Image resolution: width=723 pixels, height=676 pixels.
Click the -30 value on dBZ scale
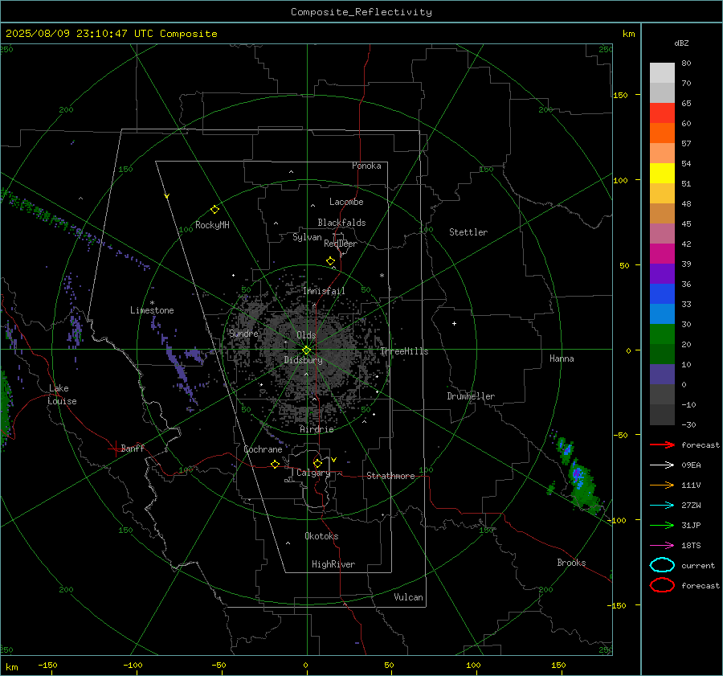[688, 424]
